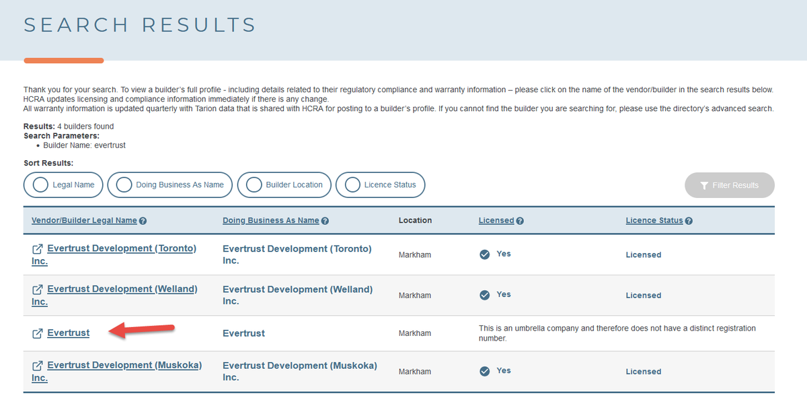Screen dimensions: 807x416
Task: Open Evertrust Development (Muskoka) Inc. profile link
Action: pyautogui.click(x=116, y=371)
